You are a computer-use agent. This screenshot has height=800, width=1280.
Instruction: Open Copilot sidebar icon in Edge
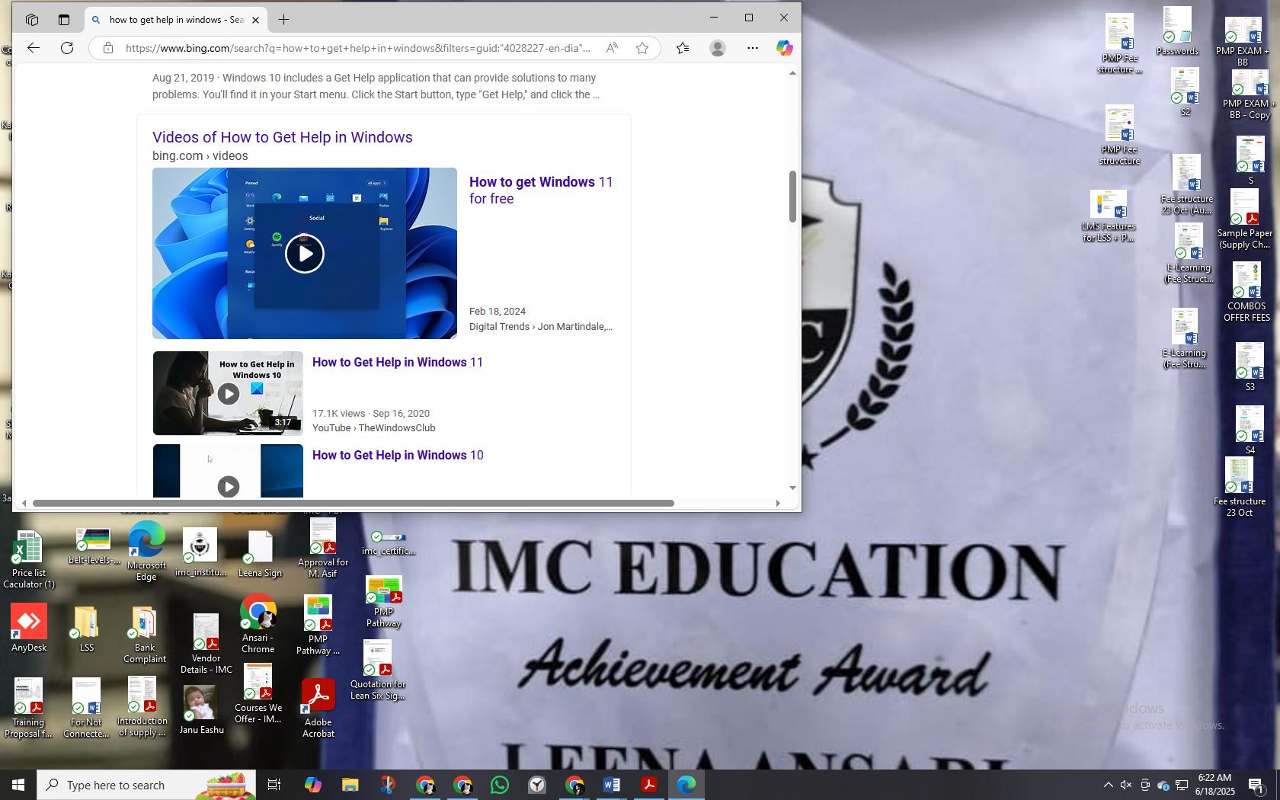click(784, 48)
